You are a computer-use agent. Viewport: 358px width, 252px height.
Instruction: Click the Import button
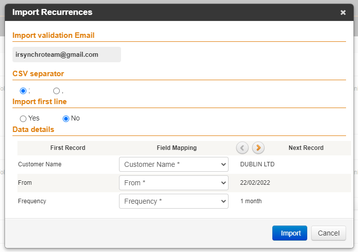click(x=290, y=233)
